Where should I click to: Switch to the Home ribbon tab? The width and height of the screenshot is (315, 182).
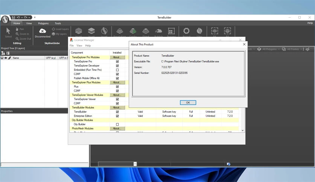(17, 23)
